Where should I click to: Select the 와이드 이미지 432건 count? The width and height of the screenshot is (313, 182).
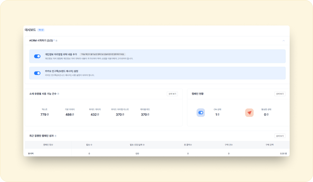[95, 115]
